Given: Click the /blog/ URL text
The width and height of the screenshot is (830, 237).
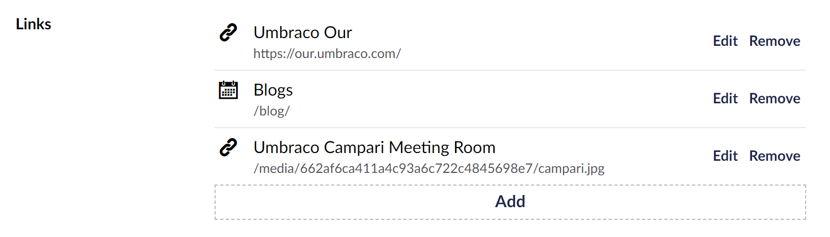Looking at the screenshot, I should 272,111.
